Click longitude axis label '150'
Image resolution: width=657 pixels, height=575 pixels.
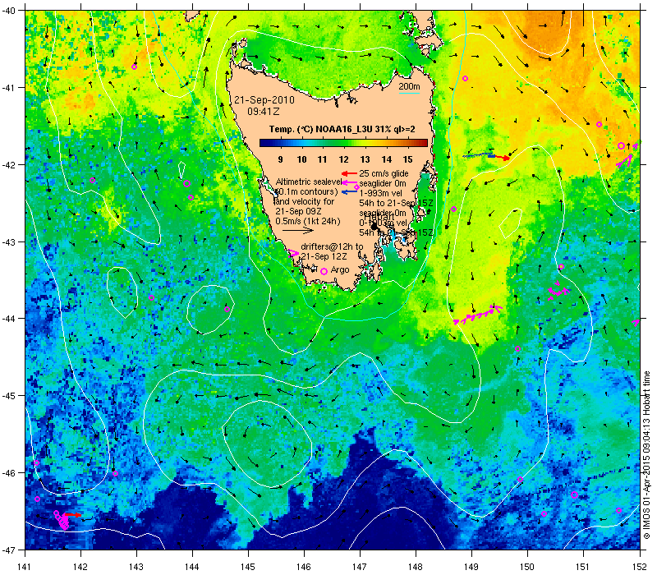click(527, 567)
